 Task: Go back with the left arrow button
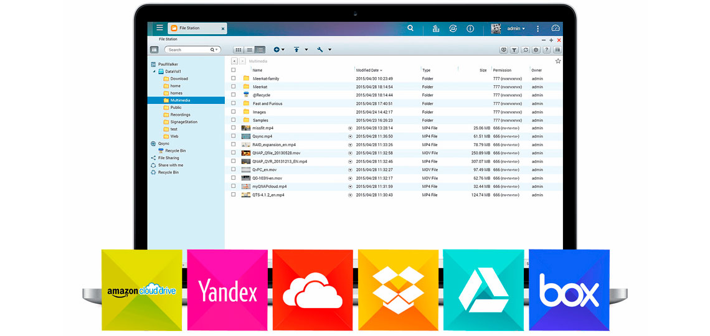234,61
